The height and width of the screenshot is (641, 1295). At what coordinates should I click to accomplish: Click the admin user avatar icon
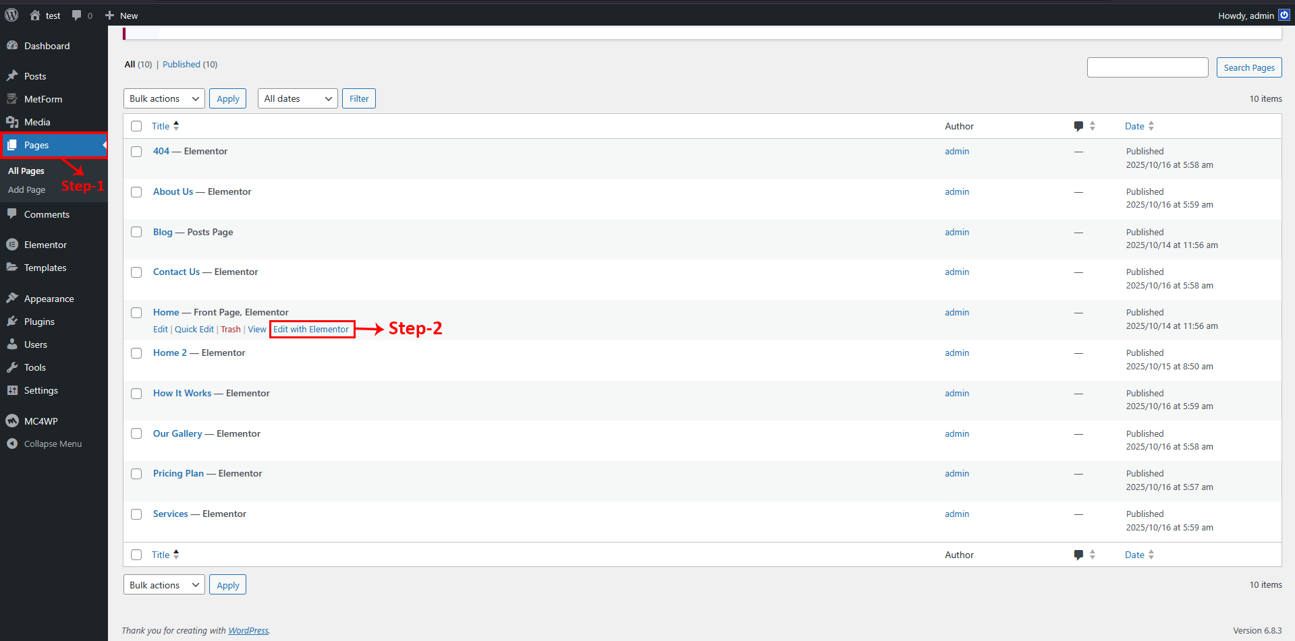[x=1284, y=15]
